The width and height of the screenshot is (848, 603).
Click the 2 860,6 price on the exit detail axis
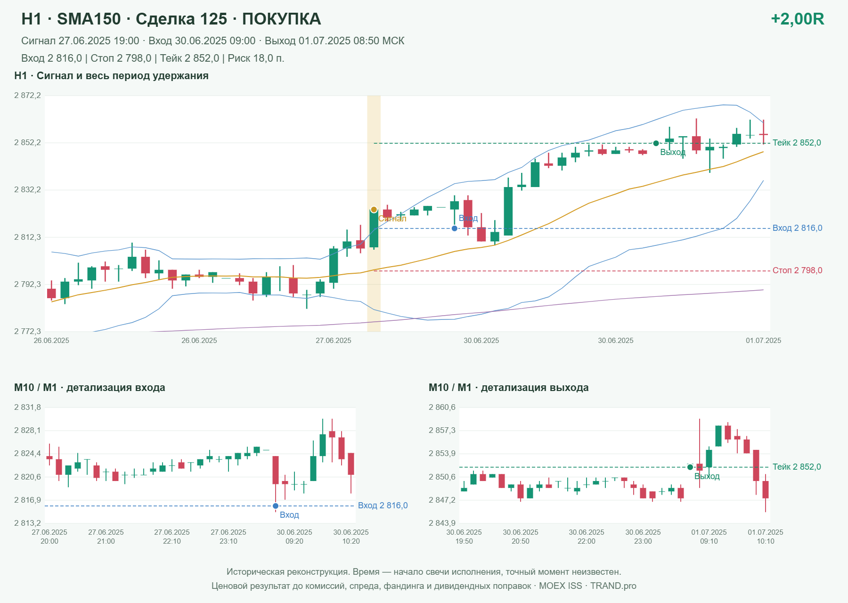pos(442,407)
